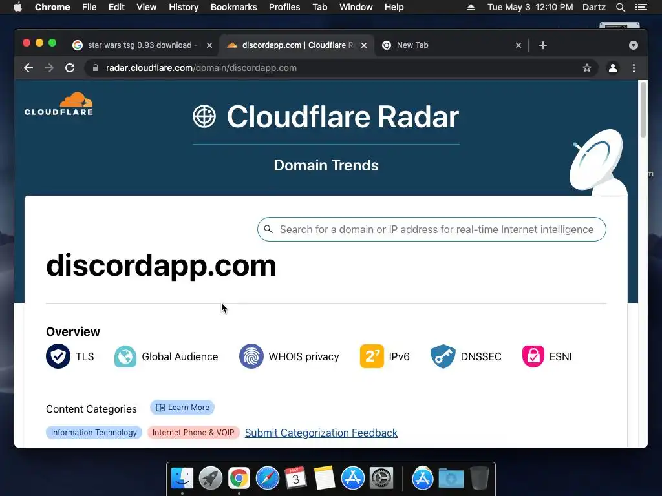Click Chrome icon in the Dock
Screen dimensions: 662x496
coord(239,478)
